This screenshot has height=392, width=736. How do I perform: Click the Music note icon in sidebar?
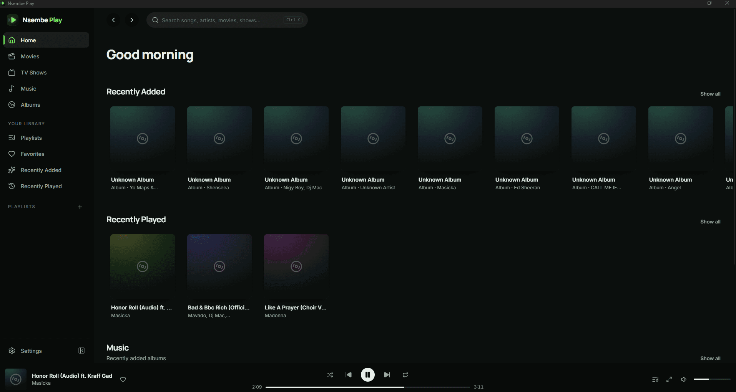click(x=12, y=89)
